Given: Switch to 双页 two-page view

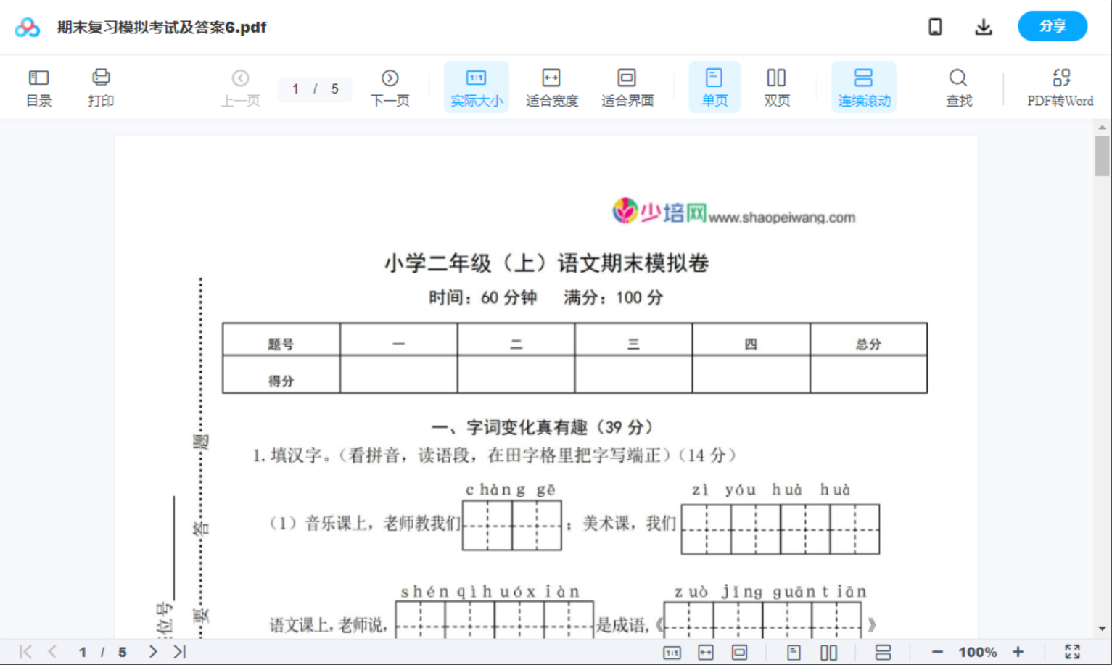Looking at the screenshot, I should coord(775,86).
